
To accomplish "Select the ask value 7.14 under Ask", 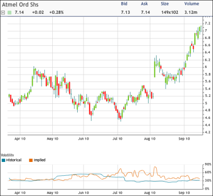I will point(145,12).
